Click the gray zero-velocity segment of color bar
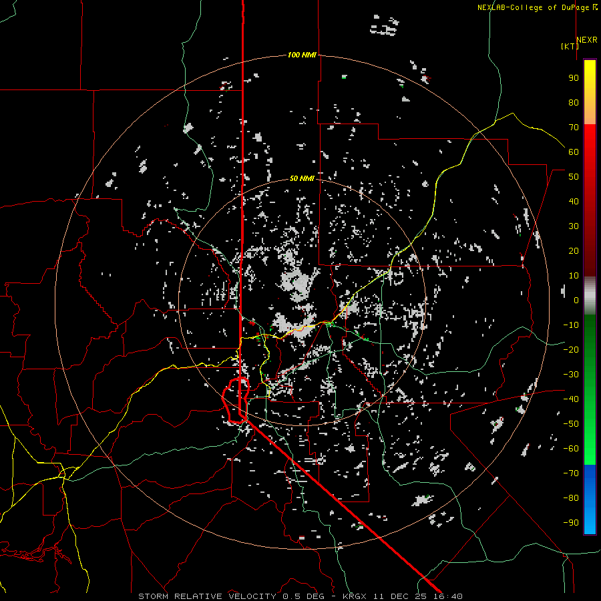This screenshot has width=601, height=601. pyautogui.click(x=590, y=296)
